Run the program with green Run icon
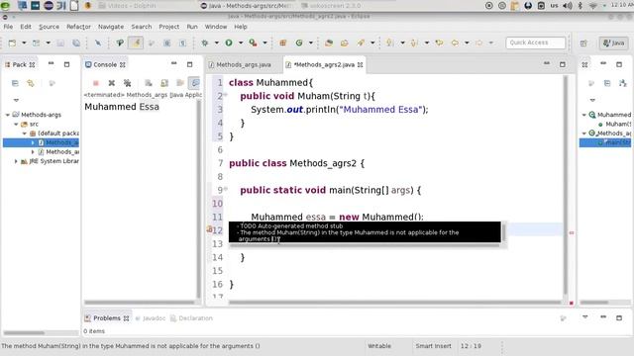Viewport: 634px width, 356px height. (x=229, y=43)
